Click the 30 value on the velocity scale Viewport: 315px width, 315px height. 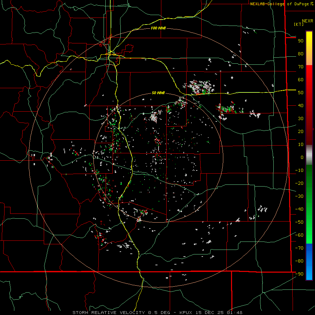pos(301,119)
